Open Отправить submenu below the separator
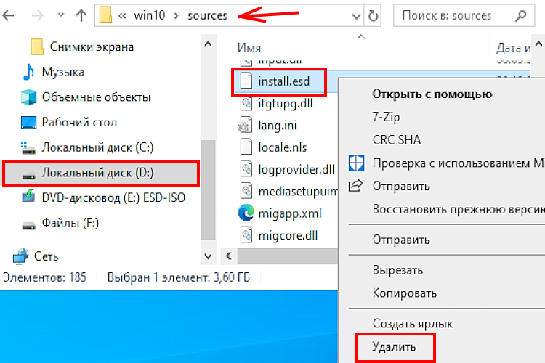This screenshot has width=545, height=363. coord(401,240)
